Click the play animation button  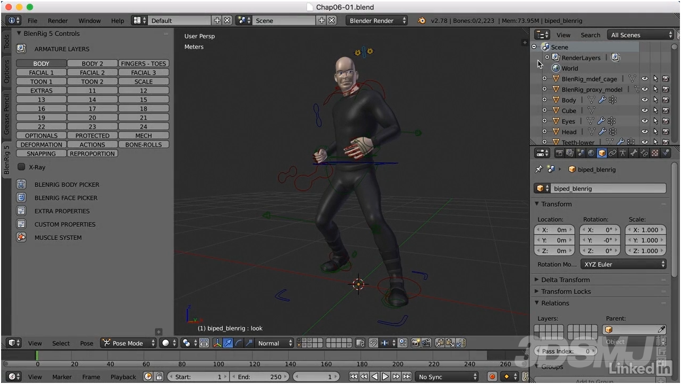click(386, 377)
